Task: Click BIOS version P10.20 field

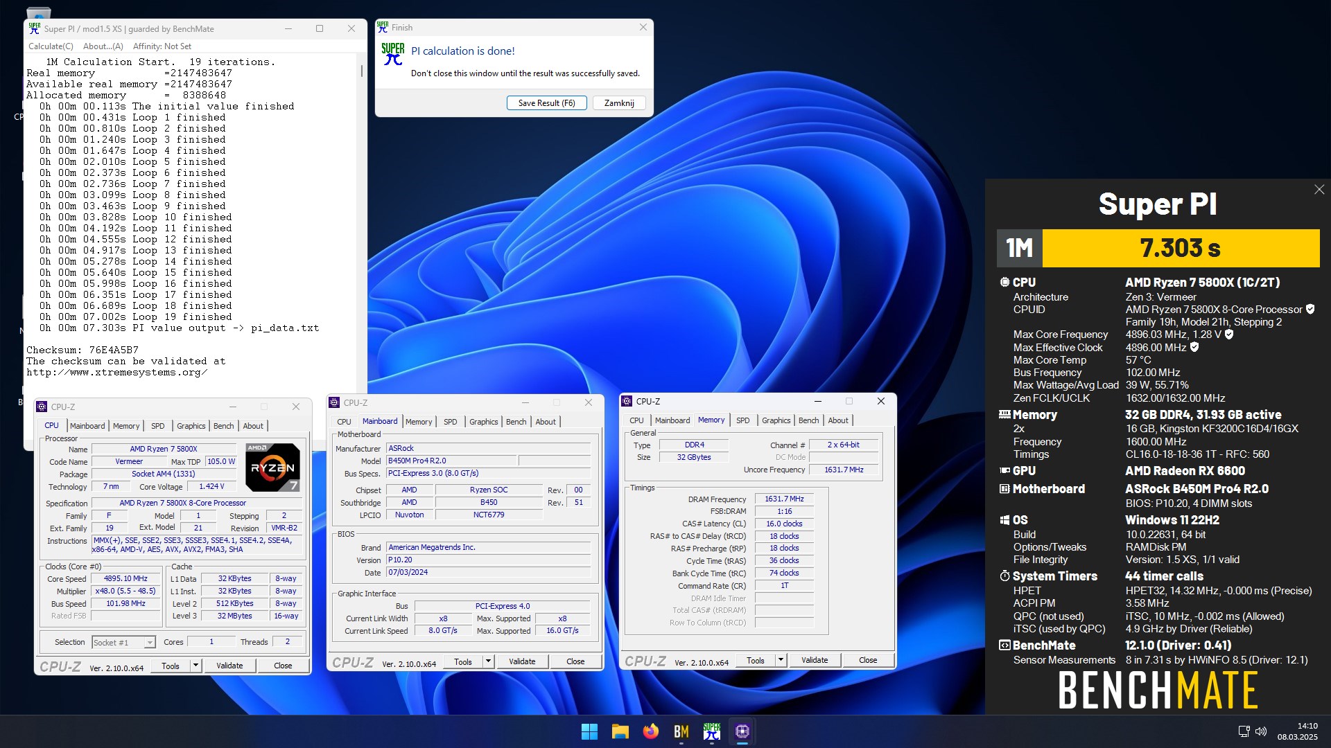Action: point(488,560)
